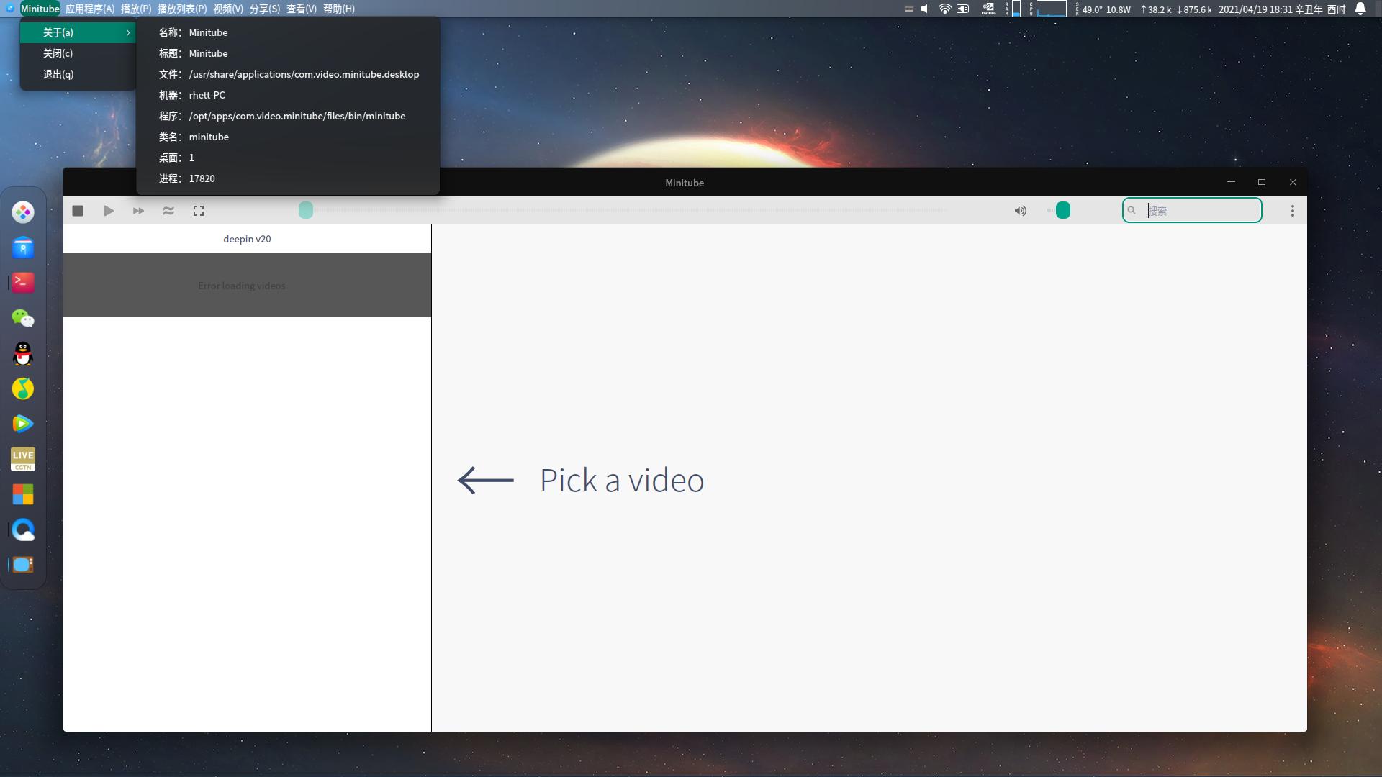Select 关闭(c) from the Minitube menu
1382x777 pixels.
tap(58, 53)
